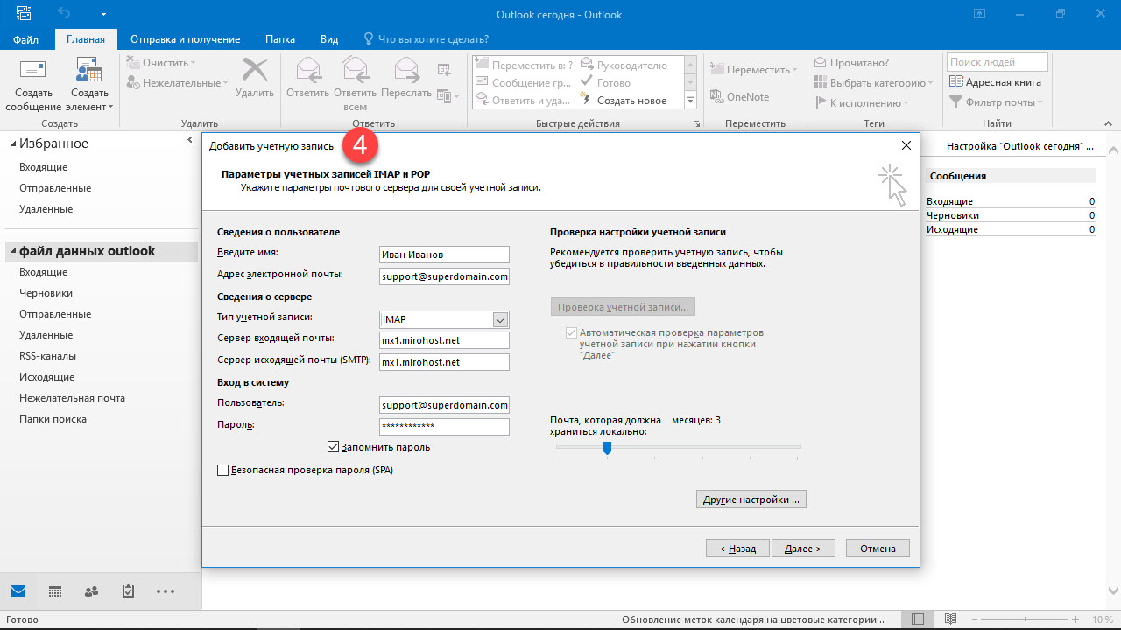This screenshot has height=630, width=1121.
Task: Open the Файл menu
Action: [x=25, y=39]
